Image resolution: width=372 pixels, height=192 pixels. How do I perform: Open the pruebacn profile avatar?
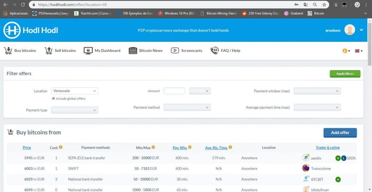point(350,30)
